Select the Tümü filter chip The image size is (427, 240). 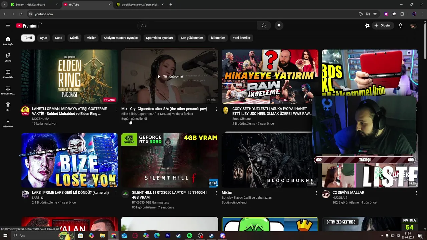pos(28,38)
